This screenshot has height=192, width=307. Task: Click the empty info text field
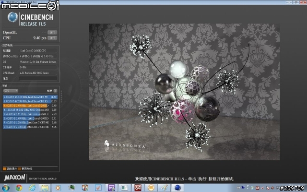[x=38, y=78]
